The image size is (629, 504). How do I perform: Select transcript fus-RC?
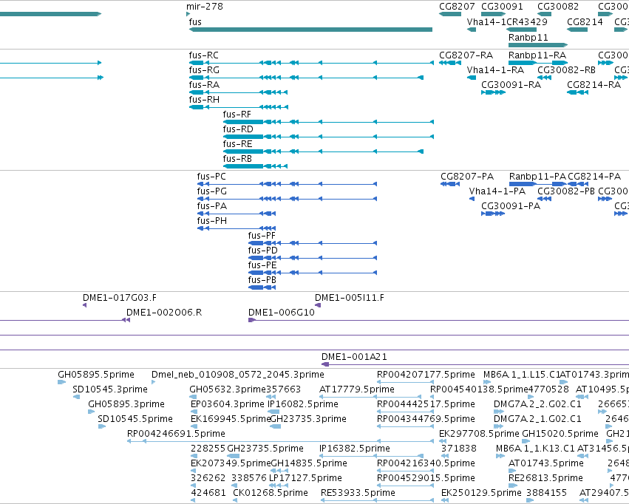pos(311,63)
